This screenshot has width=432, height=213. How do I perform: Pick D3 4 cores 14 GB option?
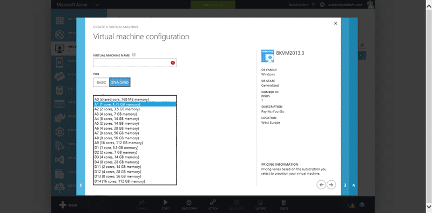pos(134,157)
